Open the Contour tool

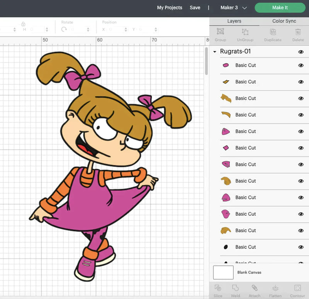tap(297, 290)
